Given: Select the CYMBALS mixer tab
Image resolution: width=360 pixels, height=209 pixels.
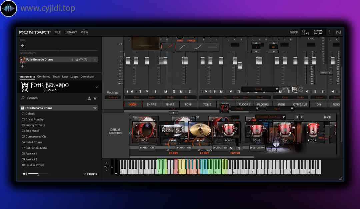Looking at the screenshot, I should (x=300, y=104).
